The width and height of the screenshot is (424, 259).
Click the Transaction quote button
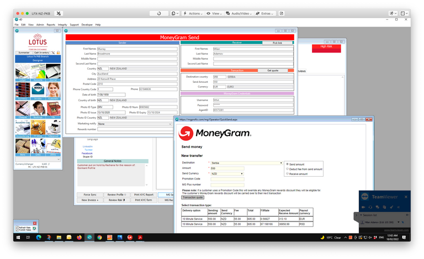(193, 197)
